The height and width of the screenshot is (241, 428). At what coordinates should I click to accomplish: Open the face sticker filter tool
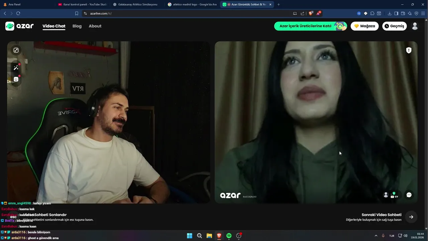tap(16, 79)
